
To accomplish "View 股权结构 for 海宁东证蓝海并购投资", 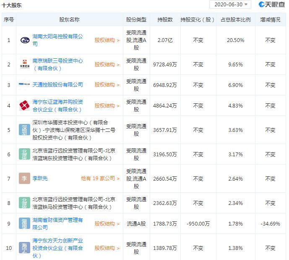I will pos(107,106).
